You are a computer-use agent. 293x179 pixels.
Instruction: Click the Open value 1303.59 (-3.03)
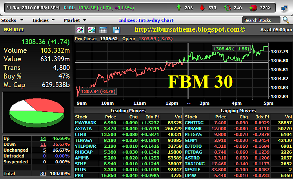(155, 39)
